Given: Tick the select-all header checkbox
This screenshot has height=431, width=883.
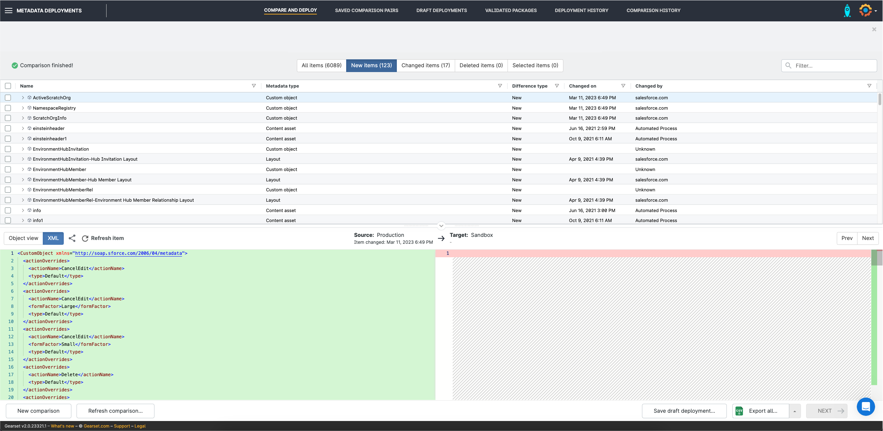Looking at the screenshot, I should (x=8, y=86).
